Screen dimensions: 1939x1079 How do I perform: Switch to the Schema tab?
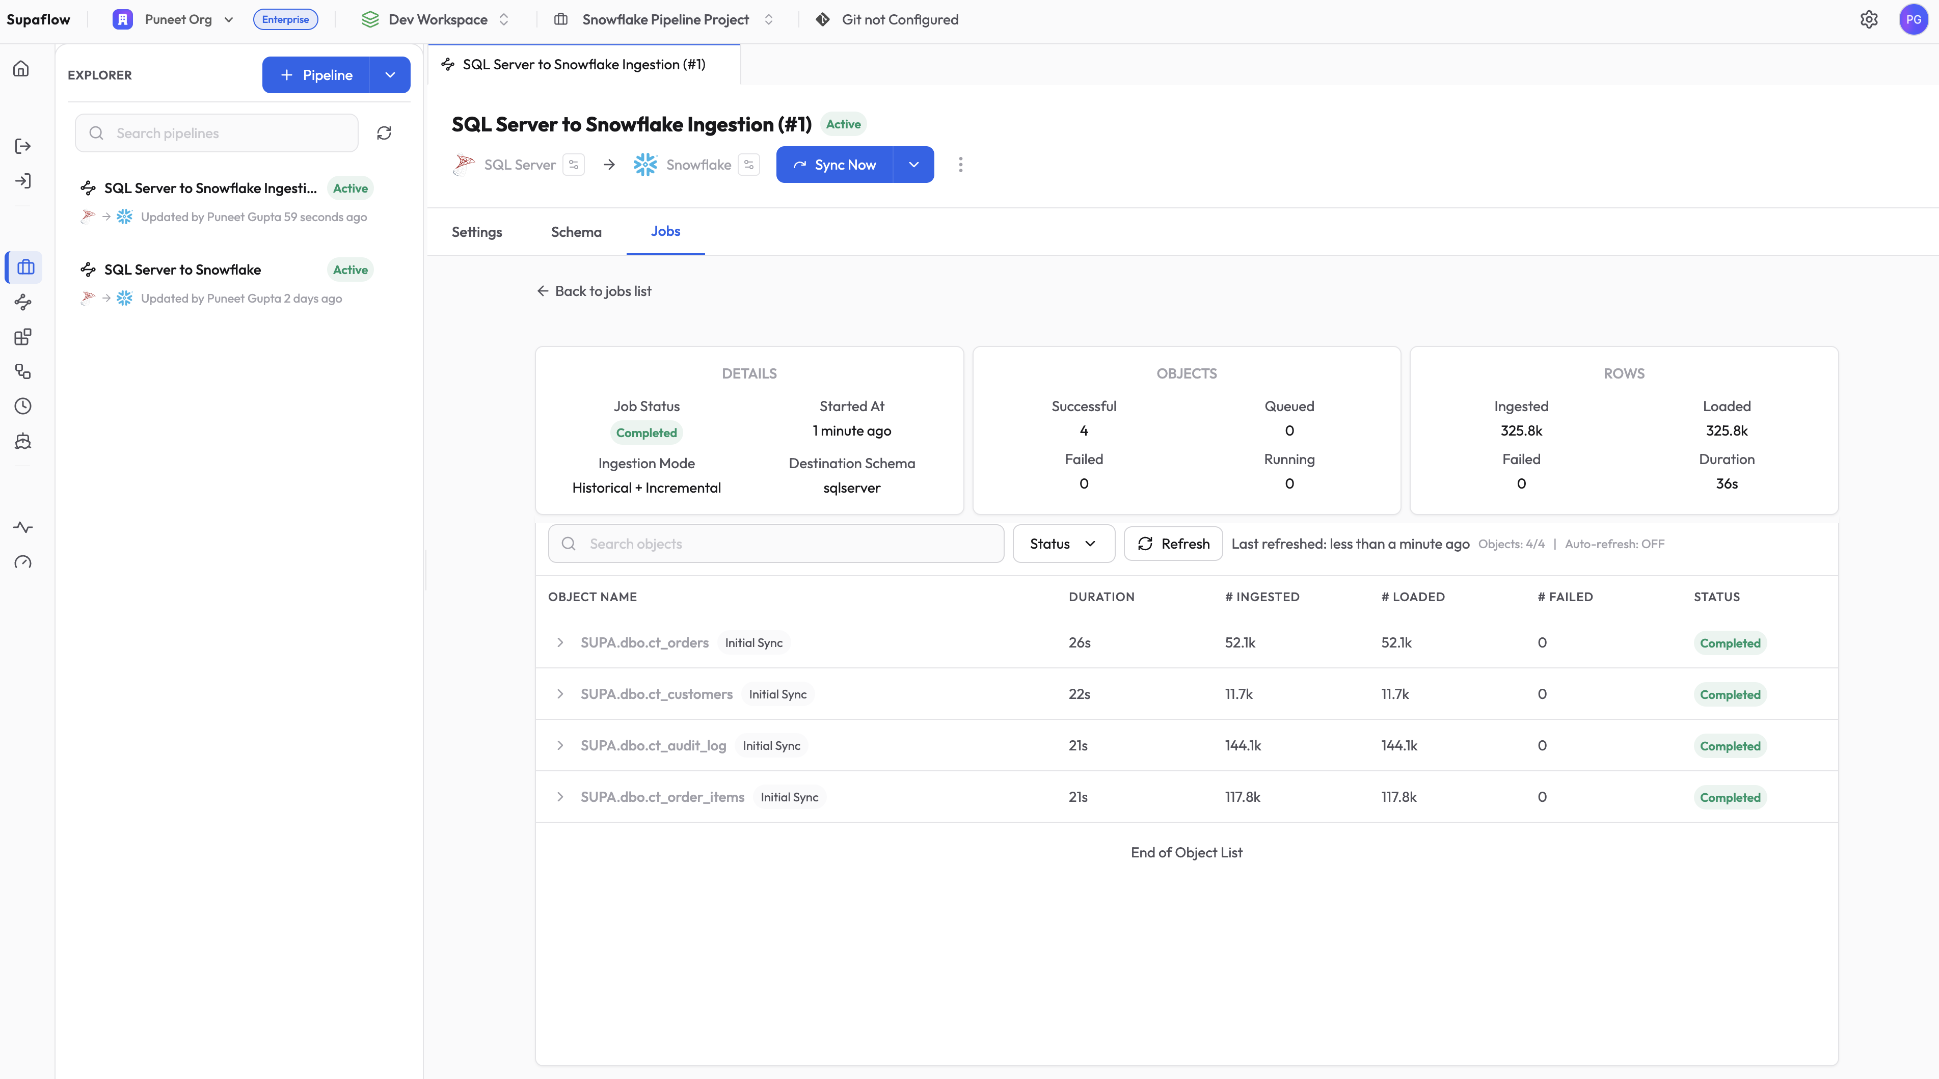pyautogui.click(x=576, y=232)
